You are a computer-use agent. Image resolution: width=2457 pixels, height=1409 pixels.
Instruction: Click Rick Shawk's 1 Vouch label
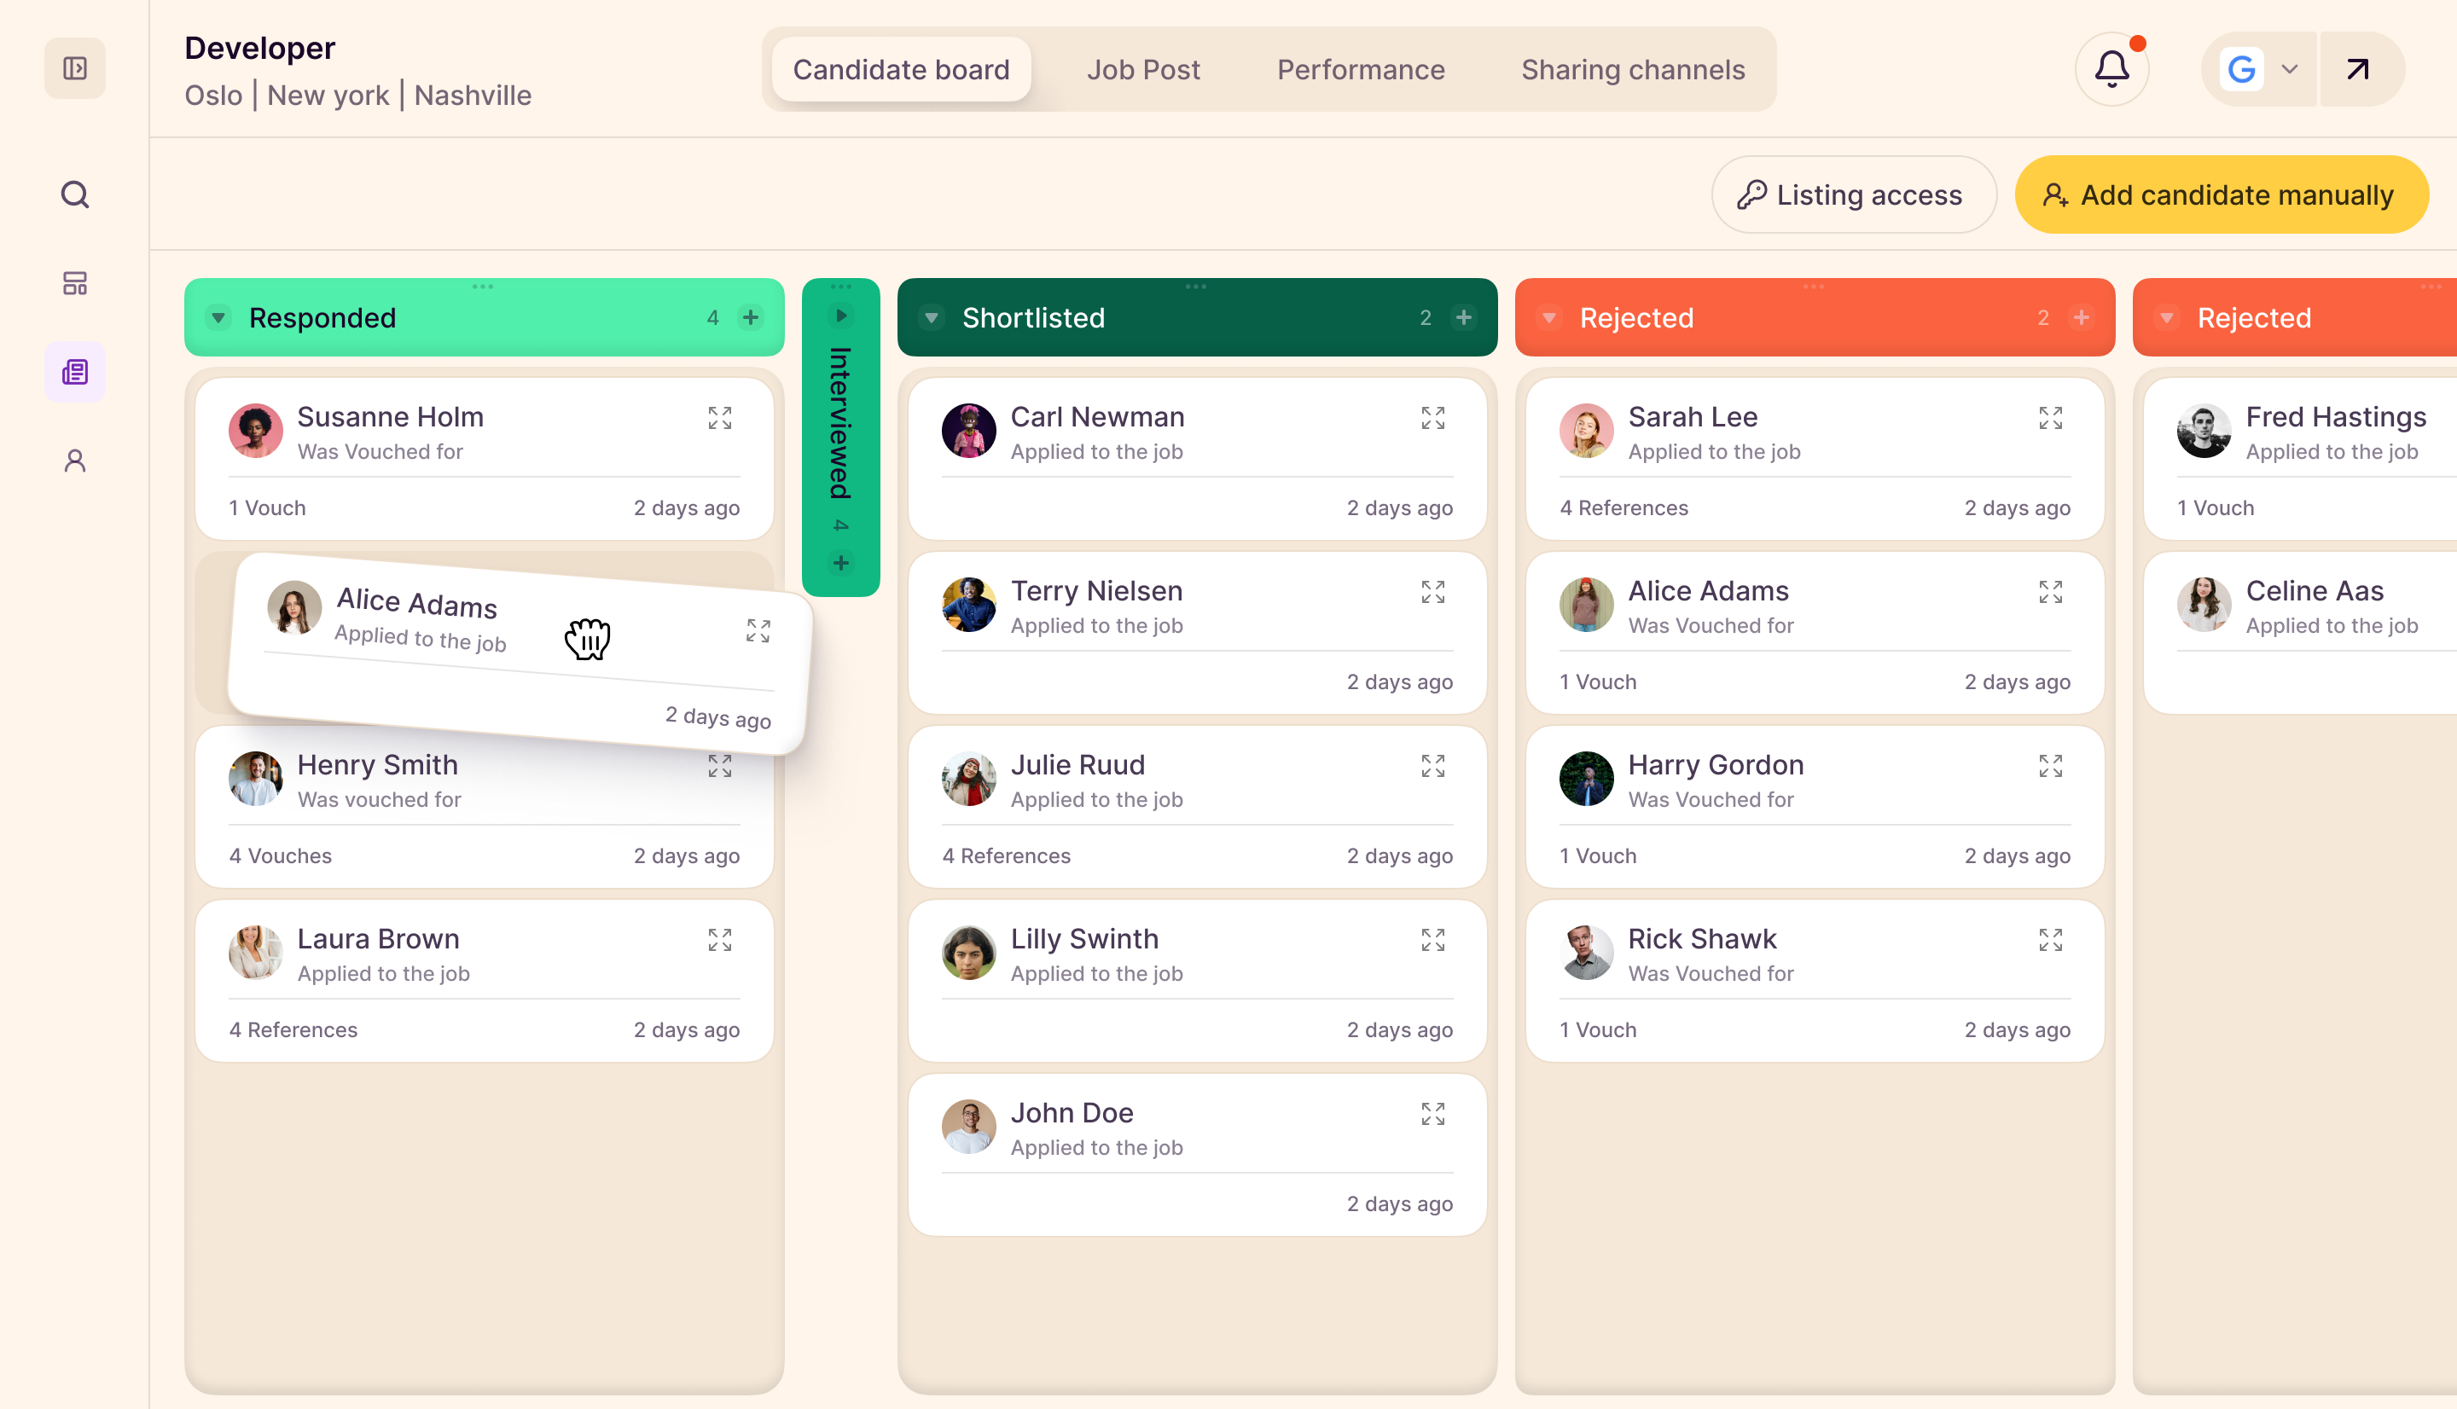coord(1598,1030)
